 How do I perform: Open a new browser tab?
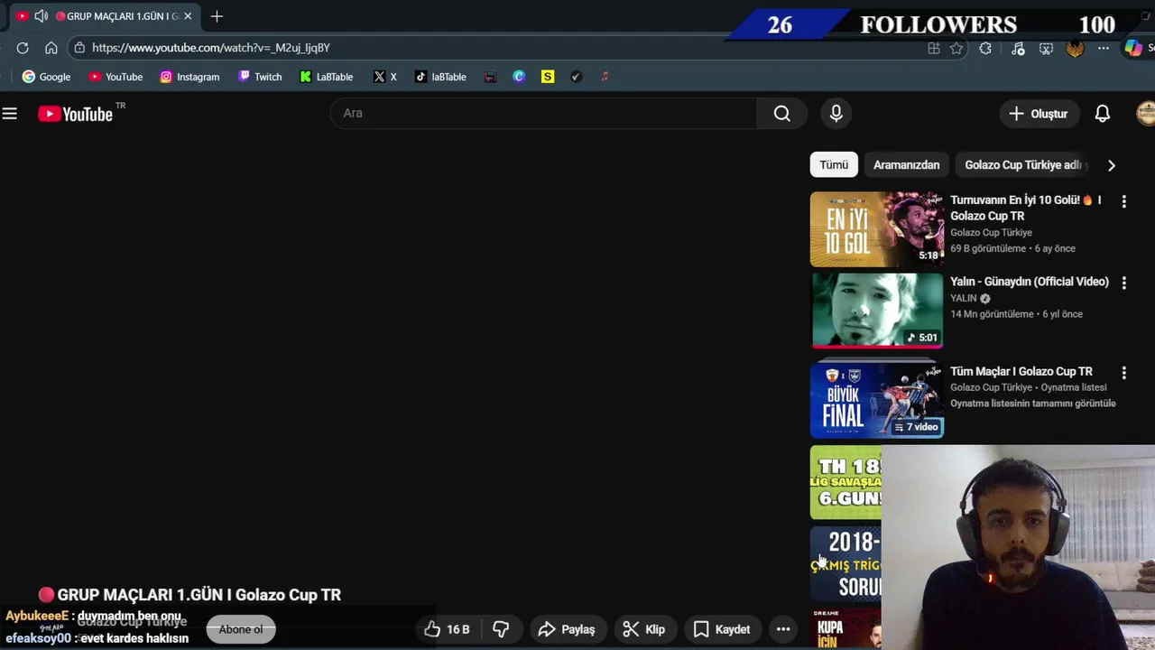[x=217, y=16]
